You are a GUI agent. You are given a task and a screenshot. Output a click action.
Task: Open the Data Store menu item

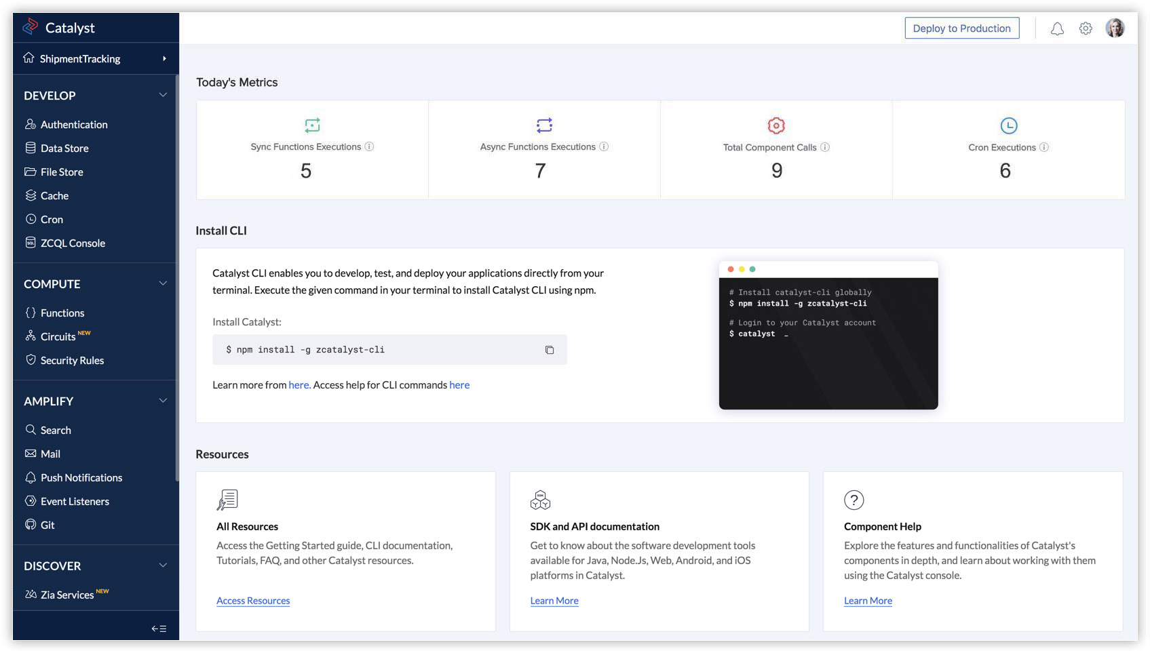[64, 149]
